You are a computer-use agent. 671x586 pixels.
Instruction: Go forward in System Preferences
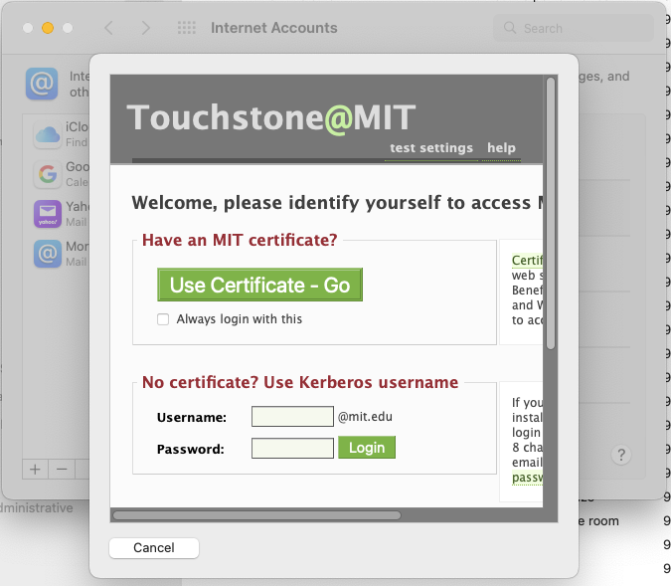(146, 28)
